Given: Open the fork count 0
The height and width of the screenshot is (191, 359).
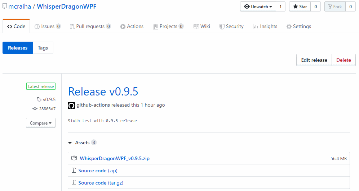Looking at the screenshot, I should [x=350, y=6].
